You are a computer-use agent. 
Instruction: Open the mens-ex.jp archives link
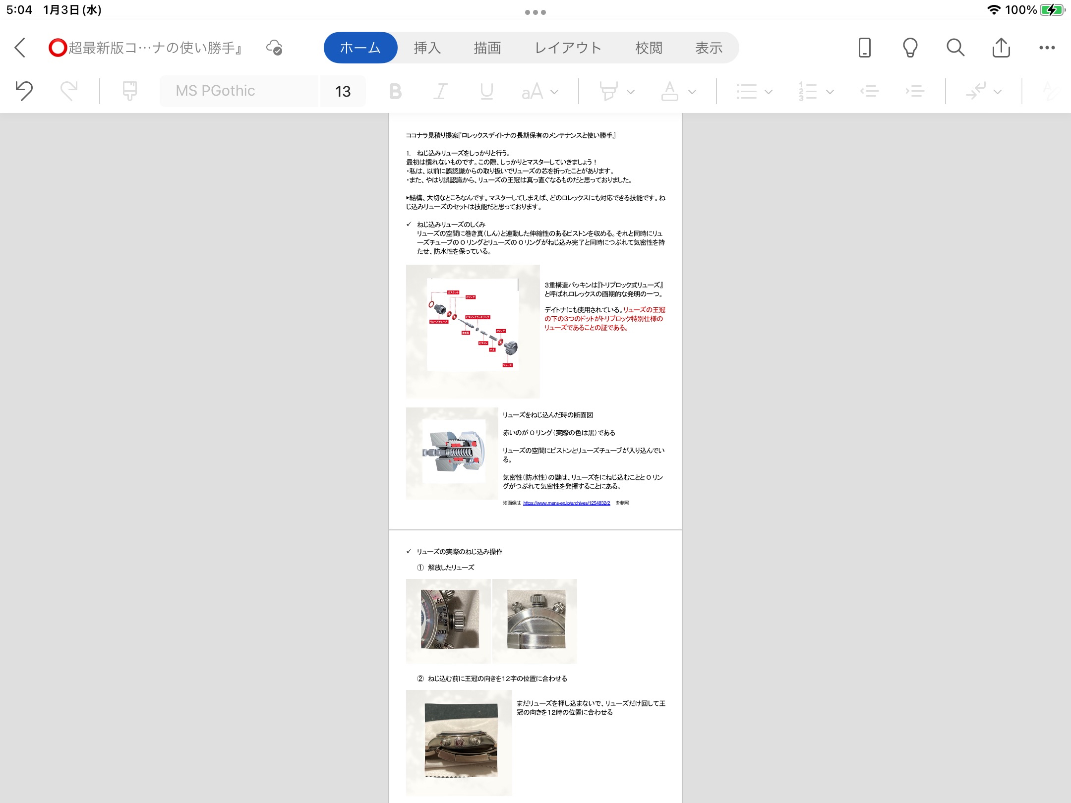566,503
